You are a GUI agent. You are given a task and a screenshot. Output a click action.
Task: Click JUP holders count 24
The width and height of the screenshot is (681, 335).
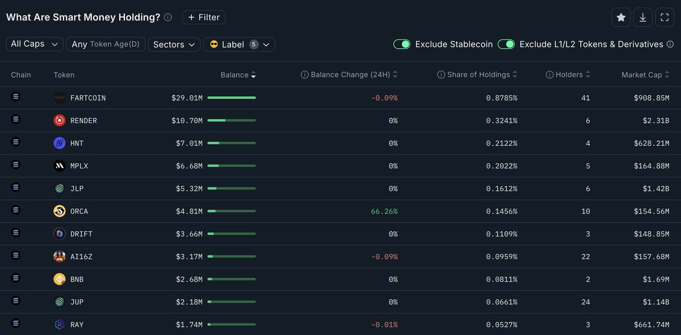[586, 302]
